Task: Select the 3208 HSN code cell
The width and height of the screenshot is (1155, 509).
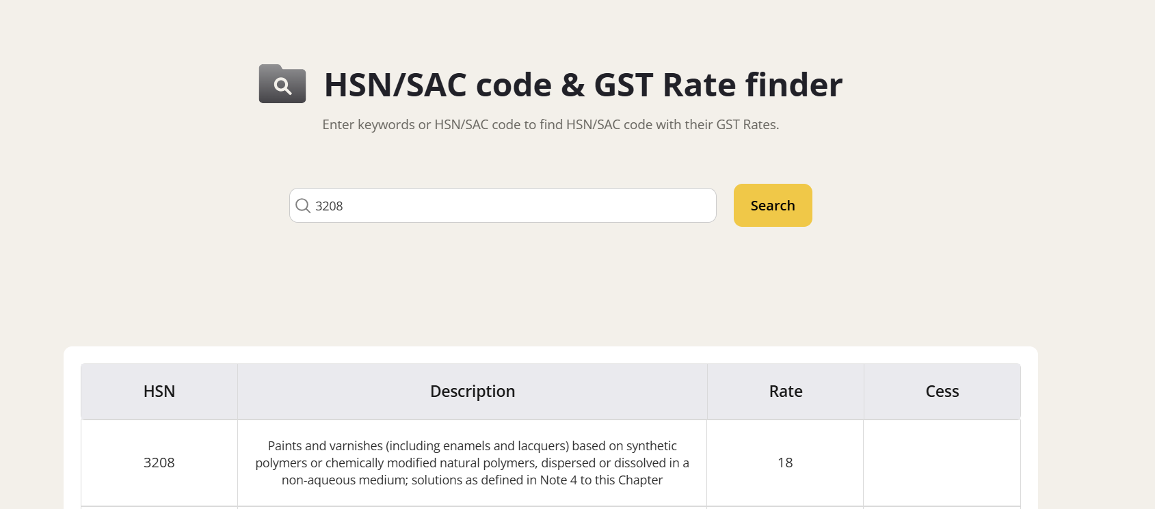Action: click(159, 463)
